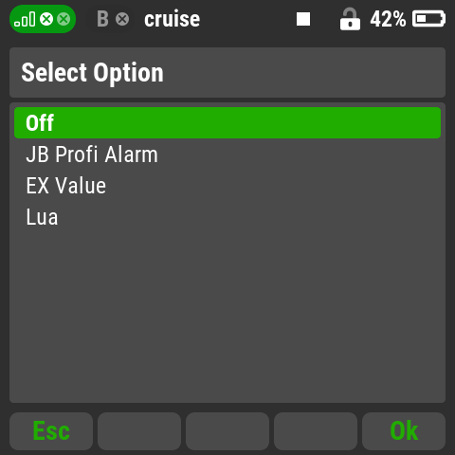Confirm with the Ok softkey
The width and height of the screenshot is (455, 455).
[x=404, y=431]
